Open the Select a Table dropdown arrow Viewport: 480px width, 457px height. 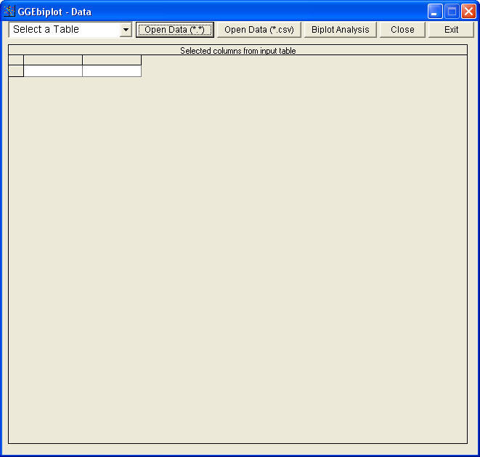pos(126,30)
